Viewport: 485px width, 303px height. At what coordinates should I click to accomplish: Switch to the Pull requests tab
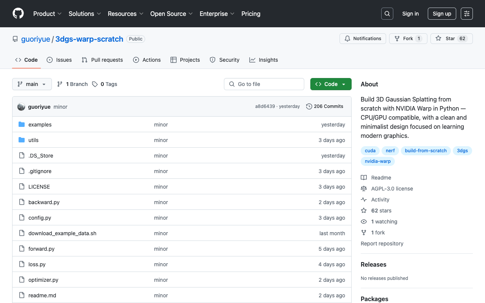click(102, 60)
